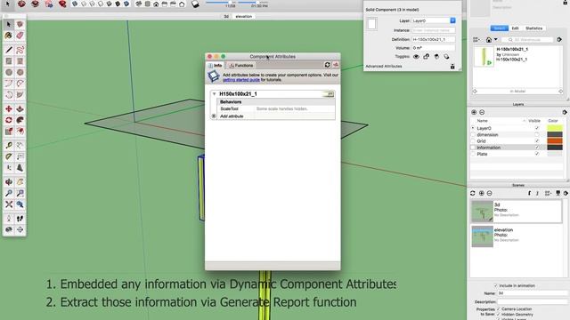
Task: Select the Freehand tool
Action: click(x=20, y=50)
